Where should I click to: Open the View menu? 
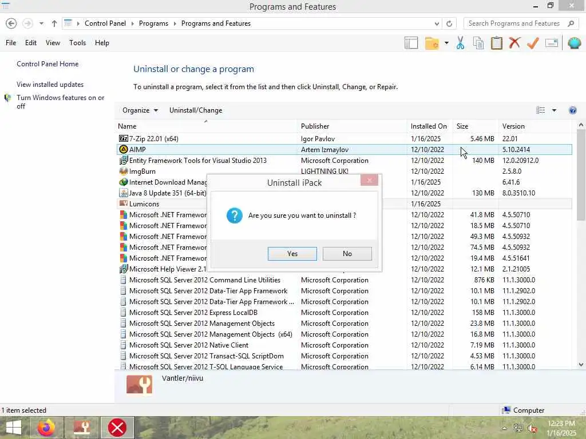[53, 43]
